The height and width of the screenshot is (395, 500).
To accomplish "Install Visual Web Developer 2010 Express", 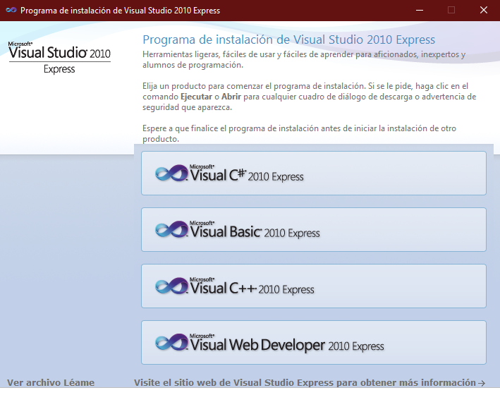I will tap(314, 342).
